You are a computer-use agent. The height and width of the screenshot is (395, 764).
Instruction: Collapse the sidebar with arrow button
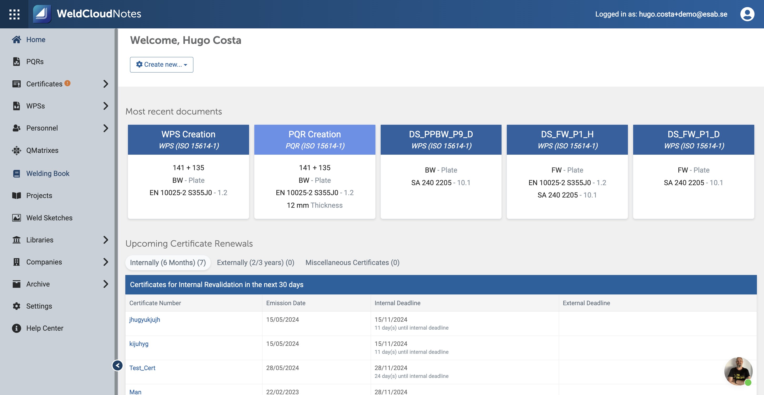pyautogui.click(x=117, y=365)
